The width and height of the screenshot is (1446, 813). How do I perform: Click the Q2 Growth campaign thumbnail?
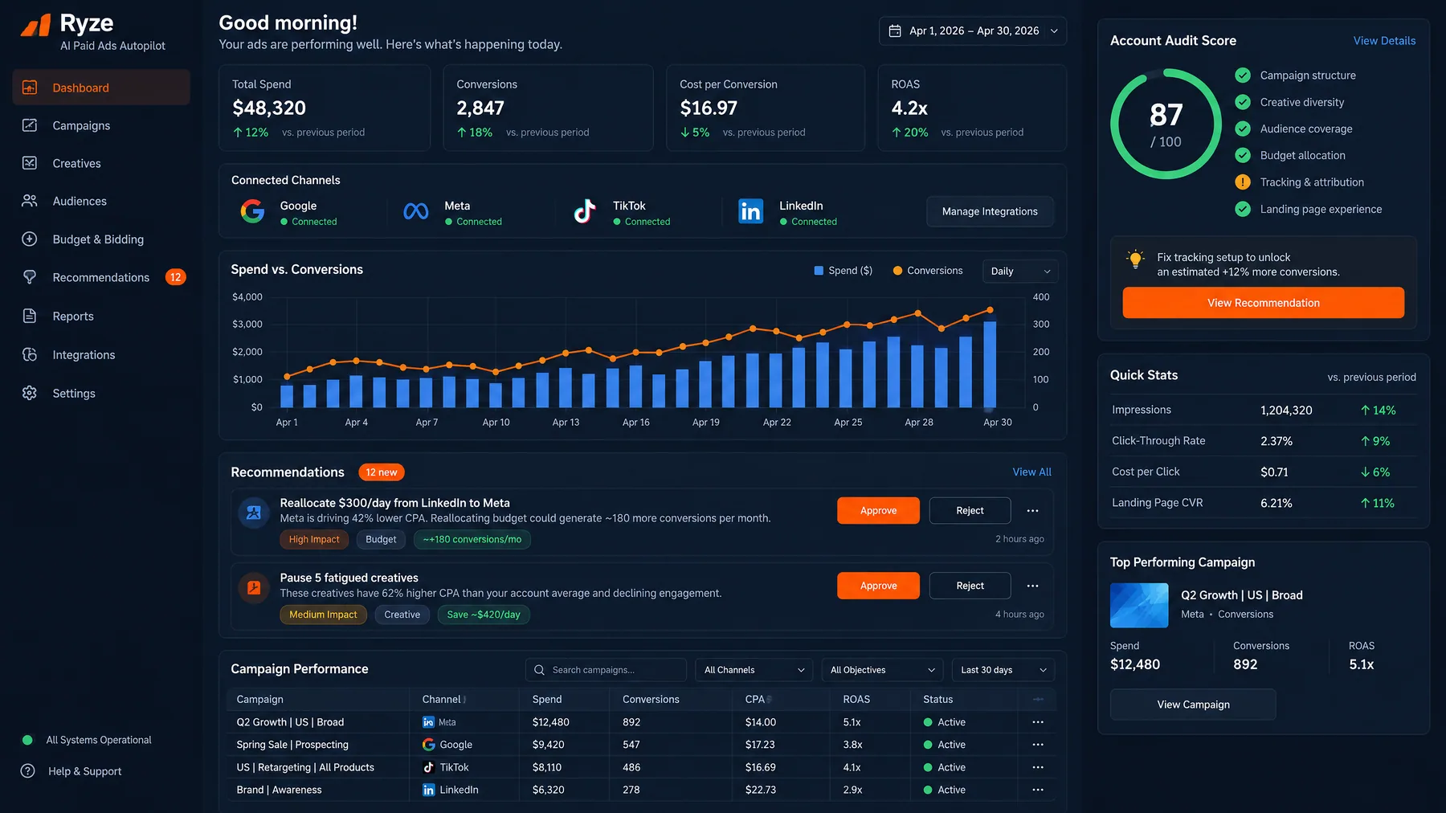pos(1139,605)
